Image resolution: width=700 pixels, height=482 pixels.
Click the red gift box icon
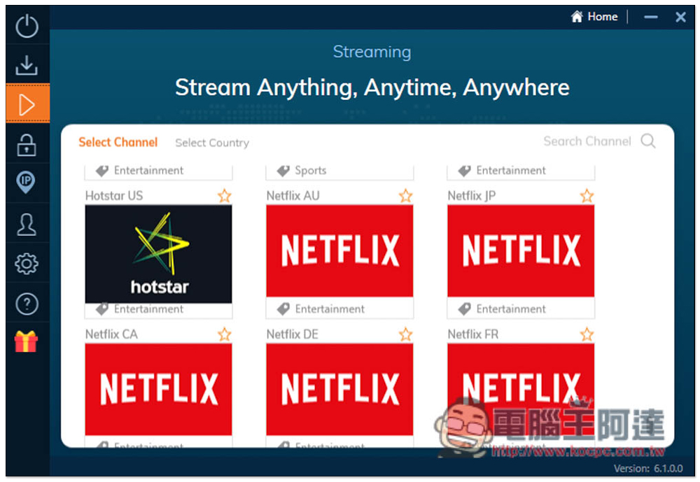tap(26, 341)
